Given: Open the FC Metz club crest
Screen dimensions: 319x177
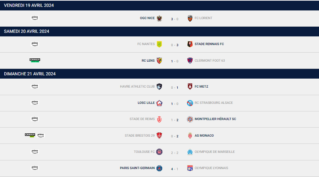Looking at the screenshot, I should (x=190, y=87).
